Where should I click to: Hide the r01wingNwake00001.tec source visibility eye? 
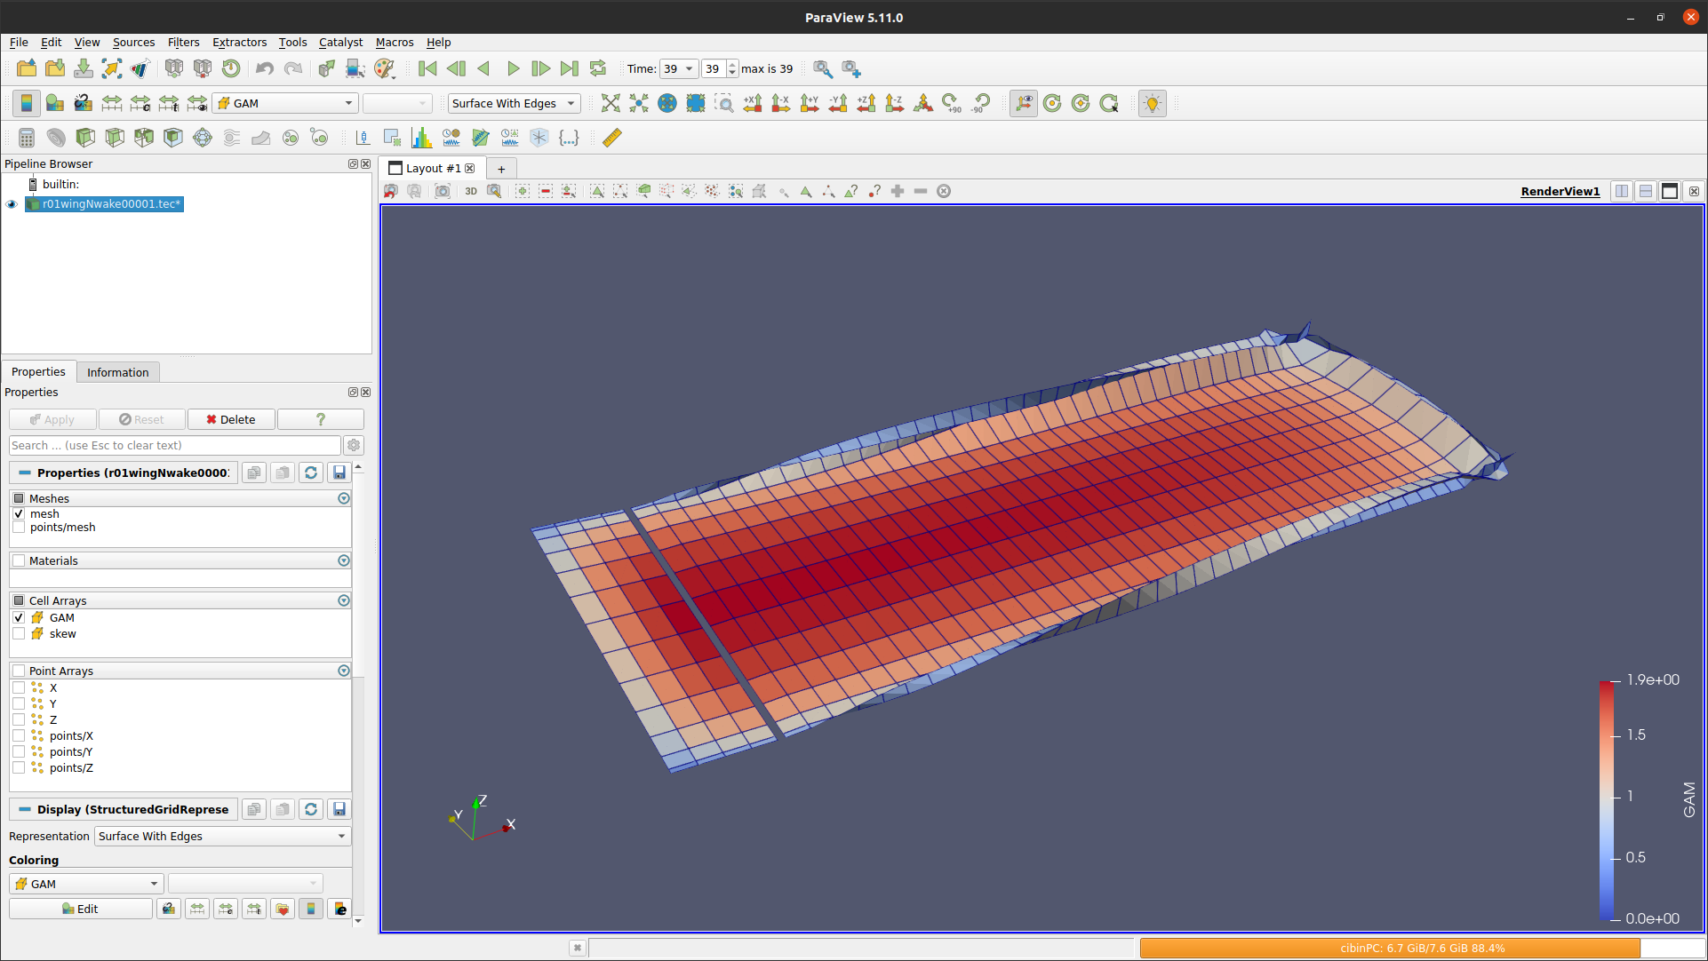(x=12, y=204)
